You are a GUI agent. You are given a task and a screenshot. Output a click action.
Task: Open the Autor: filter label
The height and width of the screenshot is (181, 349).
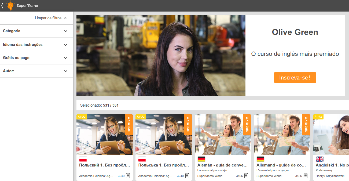[9, 71]
